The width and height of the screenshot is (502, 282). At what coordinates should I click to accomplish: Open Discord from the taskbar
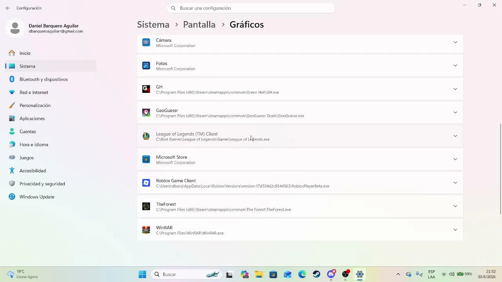(x=331, y=274)
